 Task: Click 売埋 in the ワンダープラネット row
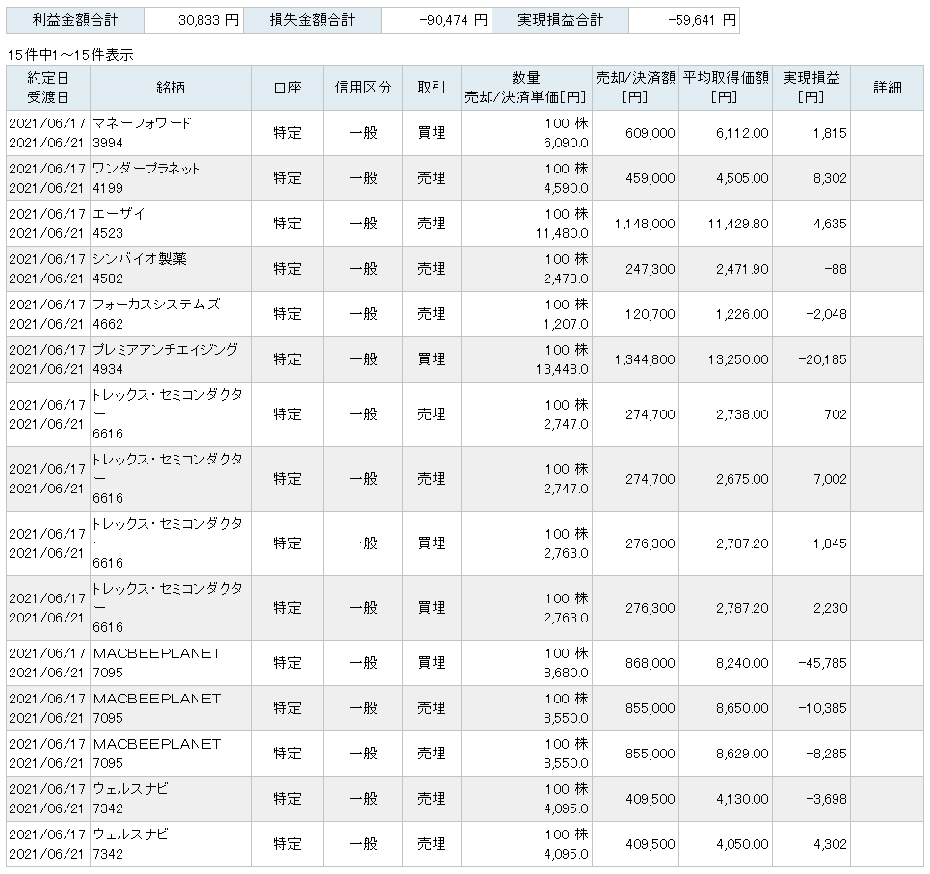coord(432,178)
